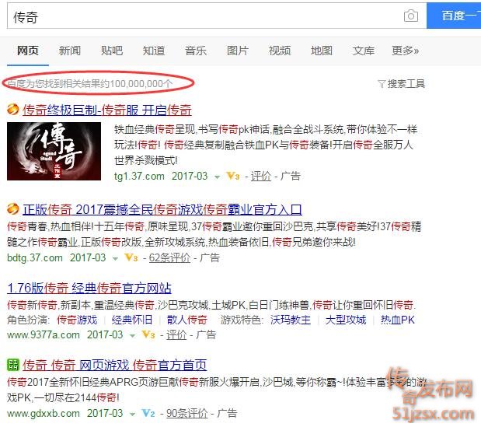481x427 pixels.
Task: Click the V3 badge on bdtg.37.com result
Action: coord(131,257)
